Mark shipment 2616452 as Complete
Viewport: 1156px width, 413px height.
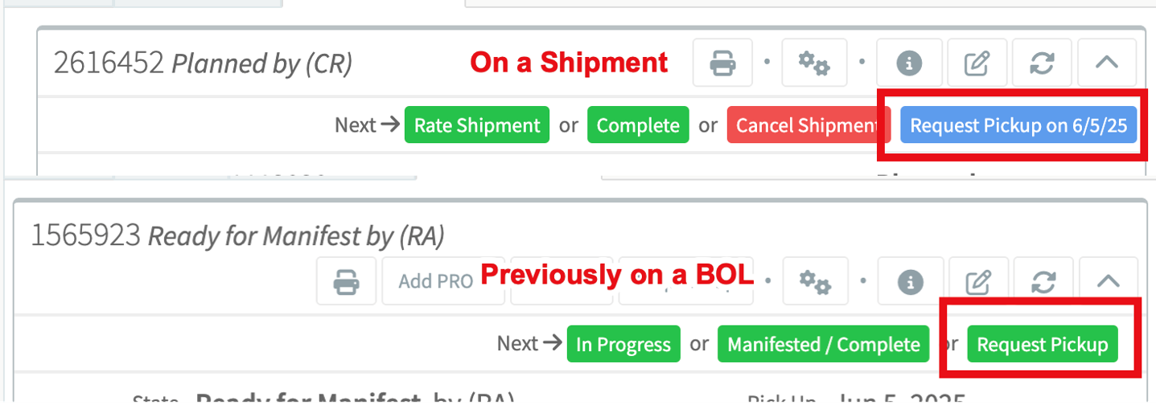[638, 125]
